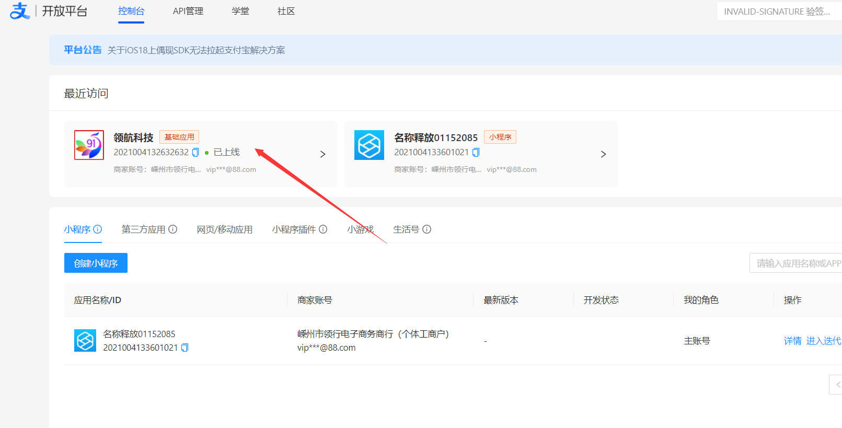Select the 小程序 tab

click(77, 229)
